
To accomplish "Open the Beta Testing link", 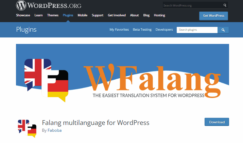I will coord(142,30).
